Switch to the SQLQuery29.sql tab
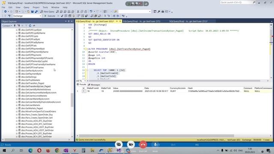The width and height of the screenshot is (274, 154). [142, 21]
